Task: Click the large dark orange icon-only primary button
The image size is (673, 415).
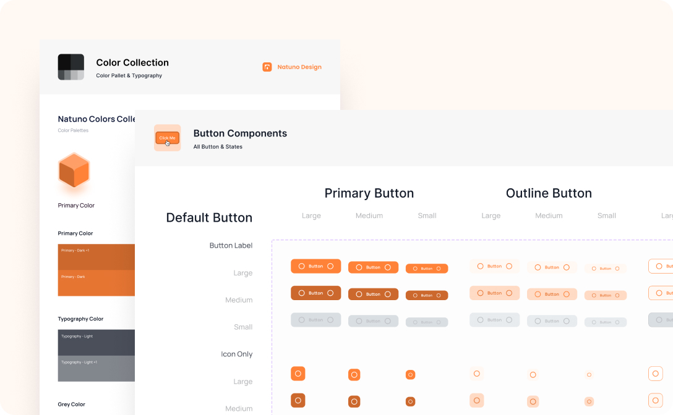Action: (298, 401)
